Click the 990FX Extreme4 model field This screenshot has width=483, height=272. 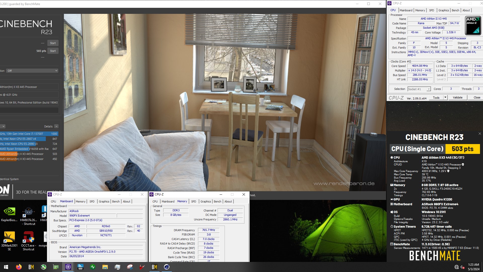pos(92,216)
